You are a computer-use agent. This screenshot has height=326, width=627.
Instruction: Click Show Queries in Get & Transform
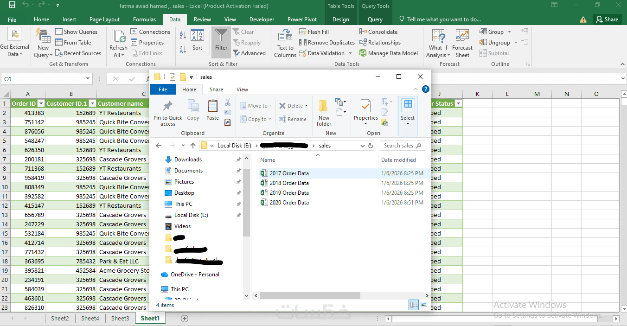point(77,32)
